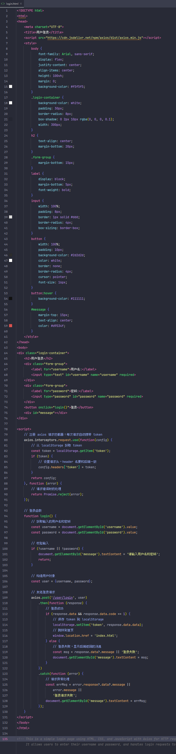Open the #ddd border color swatch on line 39

11,217
